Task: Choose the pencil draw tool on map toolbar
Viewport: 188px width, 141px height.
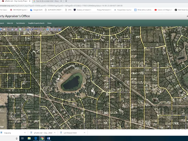Action: click(x=44, y=29)
